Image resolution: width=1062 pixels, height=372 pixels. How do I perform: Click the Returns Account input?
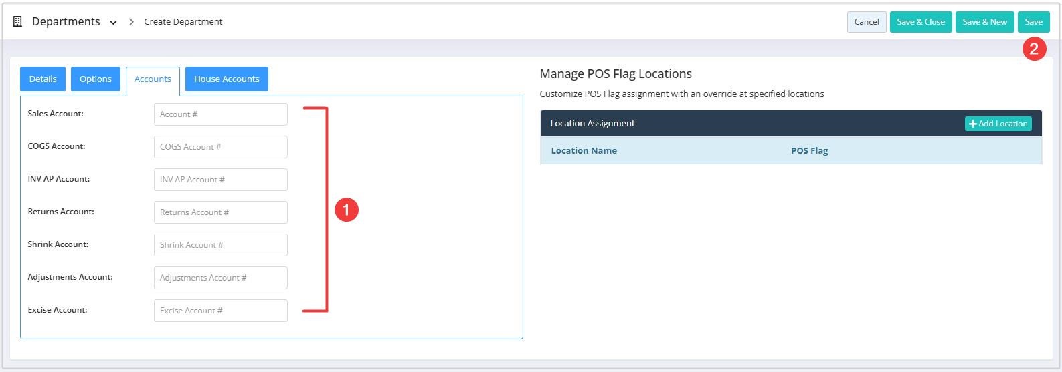coord(221,212)
